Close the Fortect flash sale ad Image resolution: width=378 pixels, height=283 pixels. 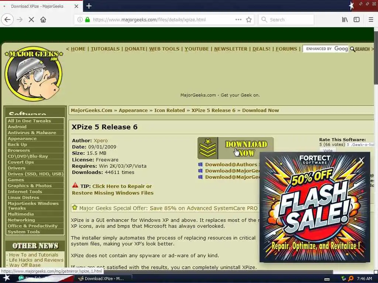(x=361, y=160)
